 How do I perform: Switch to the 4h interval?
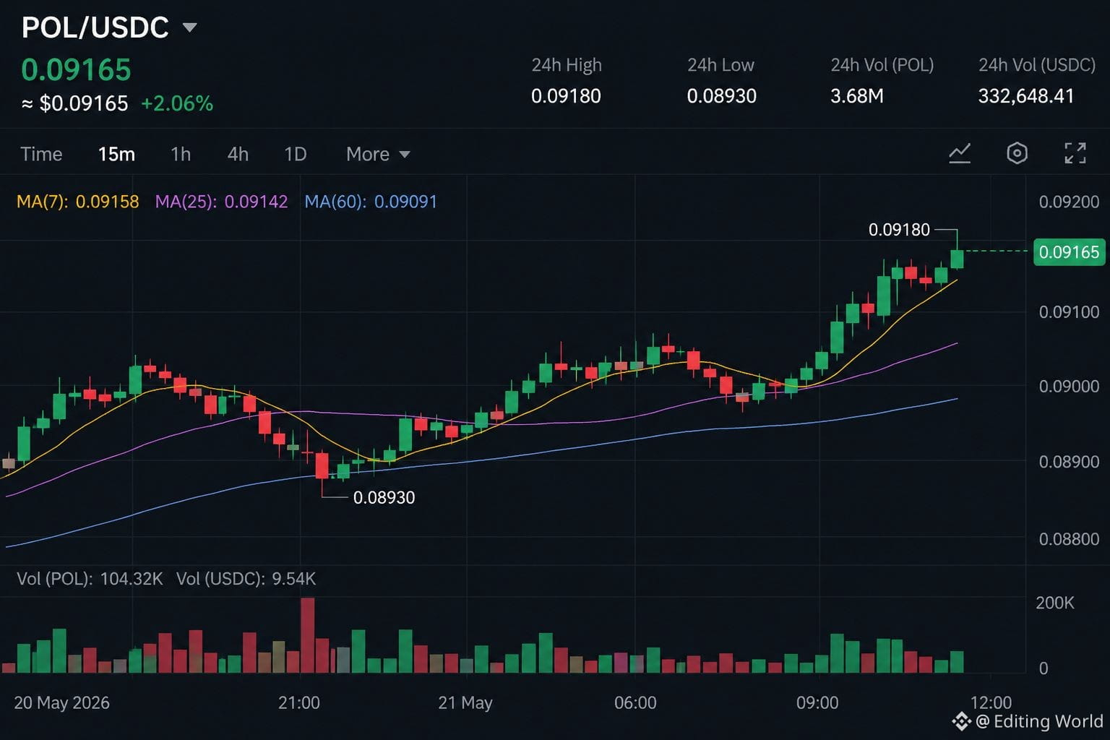click(x=238, y=154)
